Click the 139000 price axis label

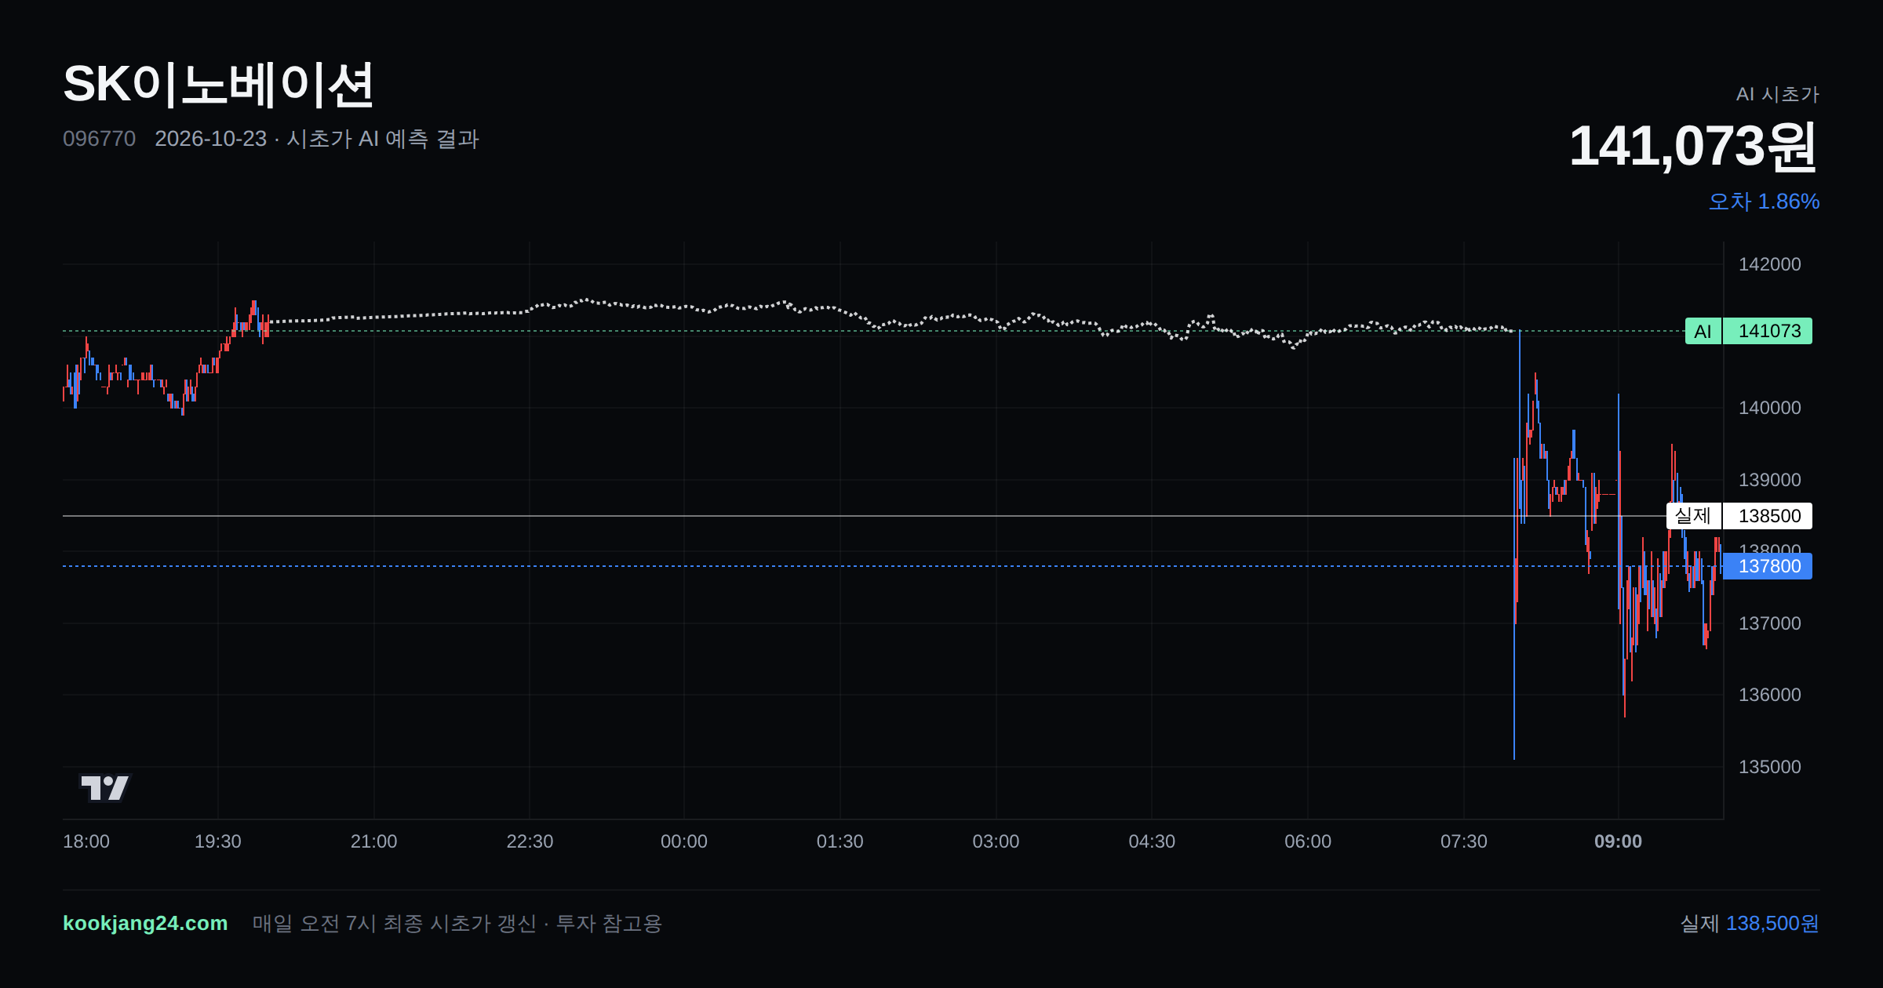1770,480
